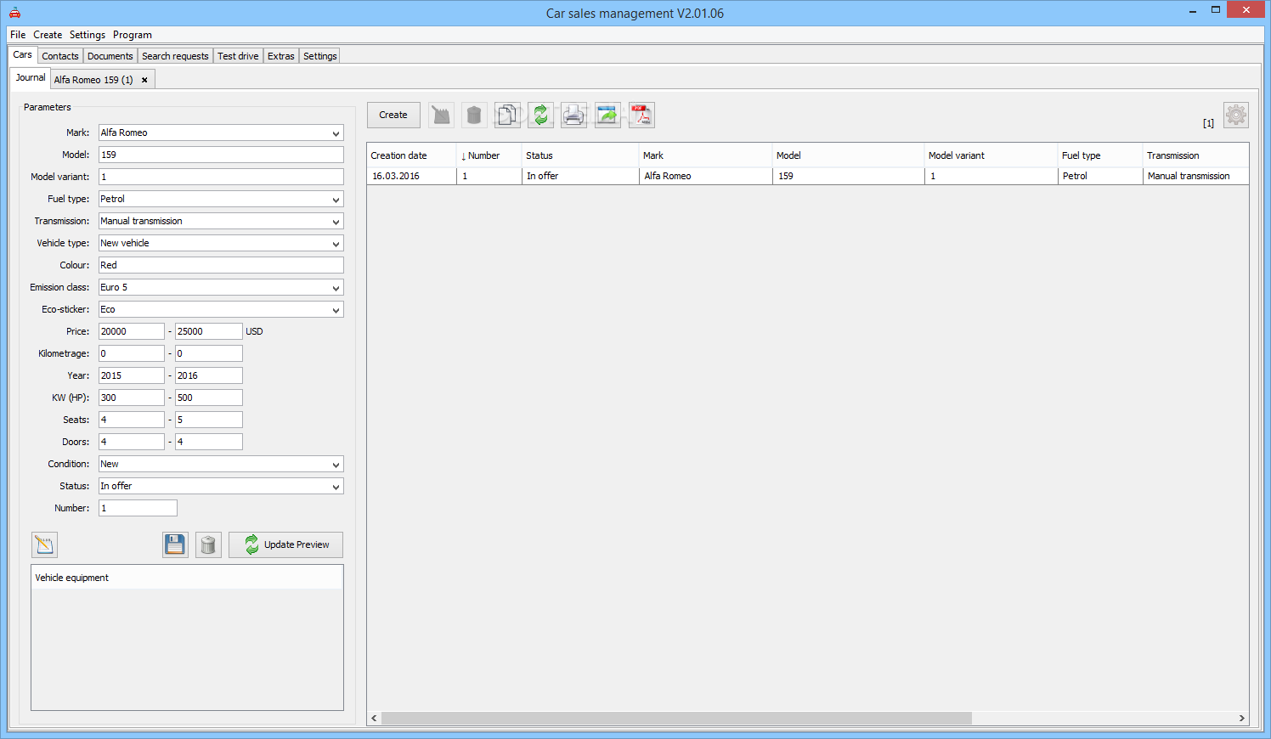Close the Alfa Romeo 159 (1) tab

point(144,80)
